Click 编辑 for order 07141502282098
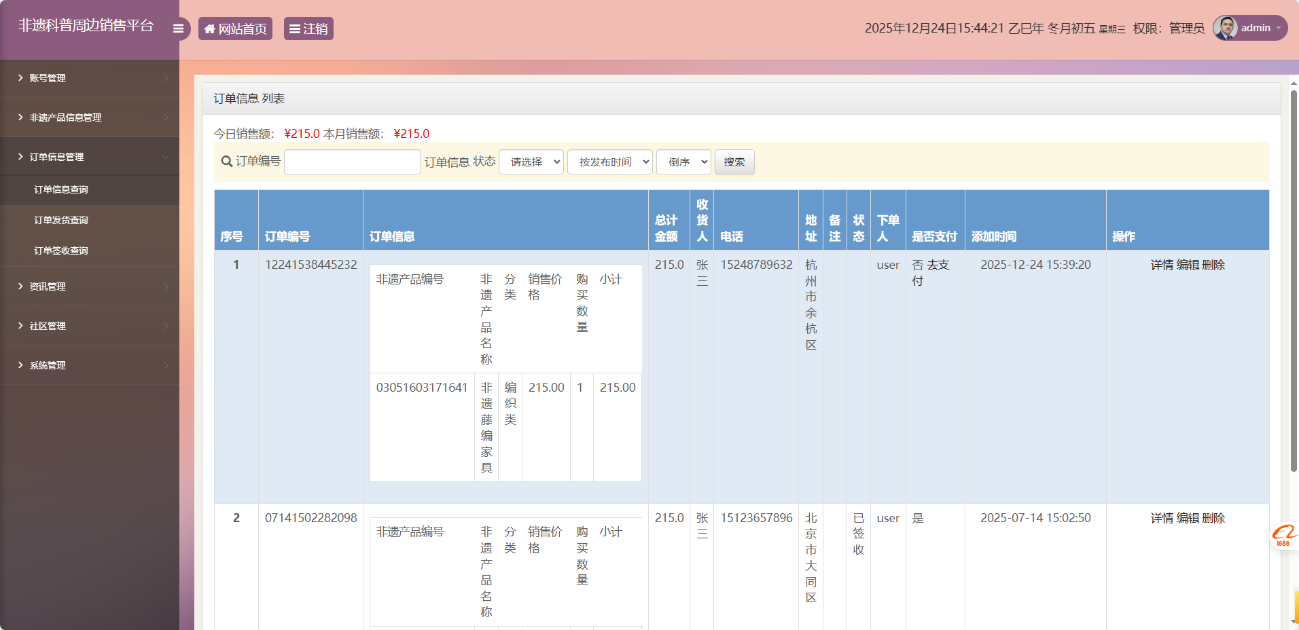This screenshot has width=1299, height=630. coord(1188,518)
